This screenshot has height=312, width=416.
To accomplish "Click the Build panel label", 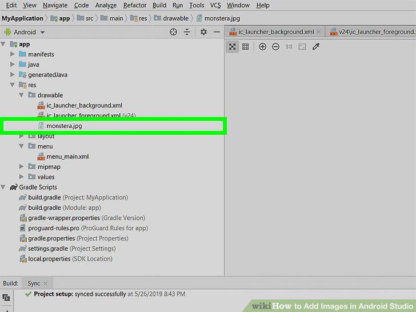I will pyautogui.click(x=10, y=283).
